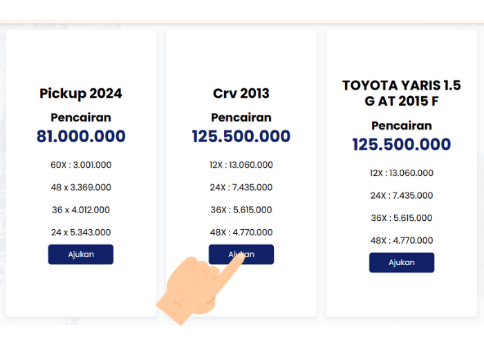
Task: Click 125.500.000 amount on Toyota Yaris card
Action: [401, 145]
